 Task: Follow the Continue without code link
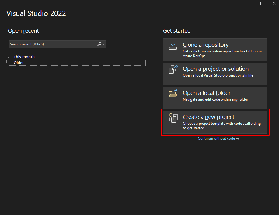(x=218, y=138)
